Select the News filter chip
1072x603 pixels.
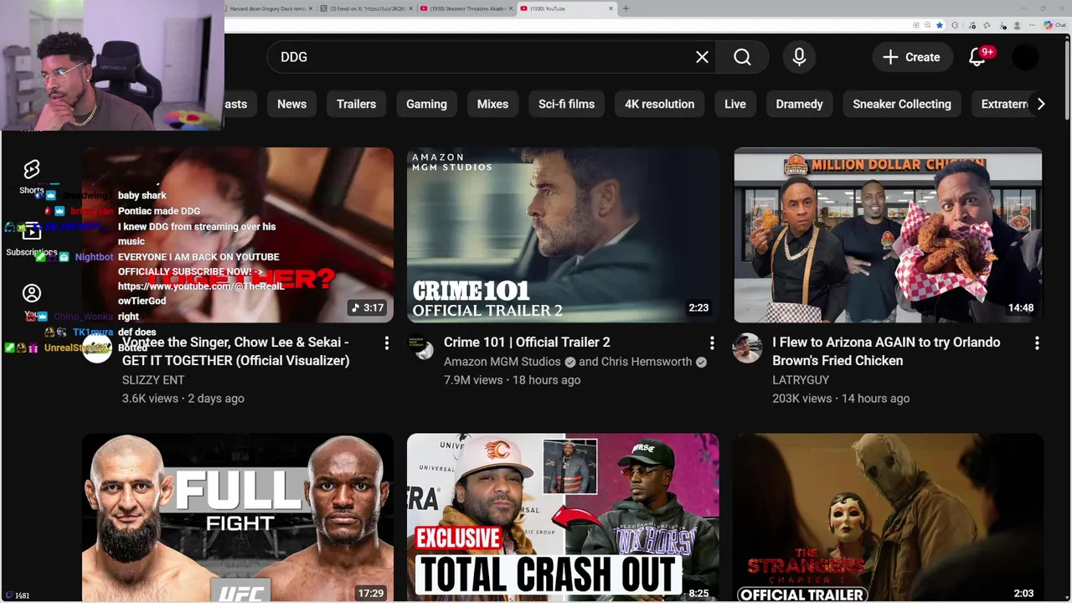coord(291,104)
